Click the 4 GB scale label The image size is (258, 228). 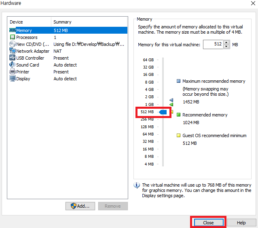[x=149, y=90]
